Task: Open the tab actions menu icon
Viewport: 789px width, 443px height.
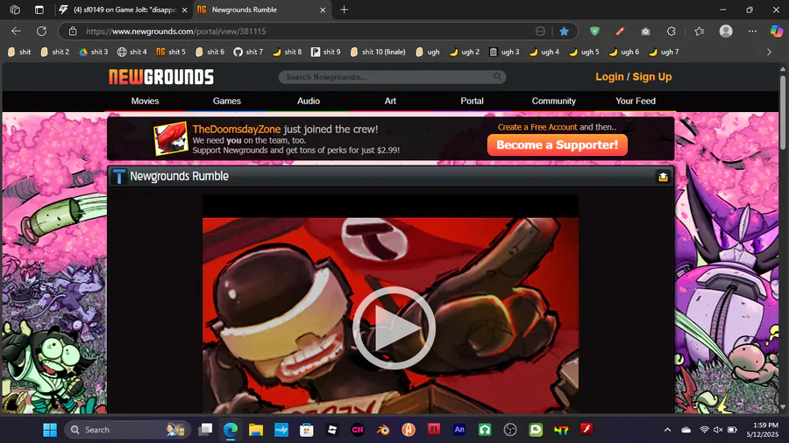Action: pos(39,10)
